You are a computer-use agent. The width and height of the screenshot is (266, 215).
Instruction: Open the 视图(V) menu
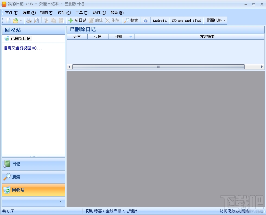[47, 13]
